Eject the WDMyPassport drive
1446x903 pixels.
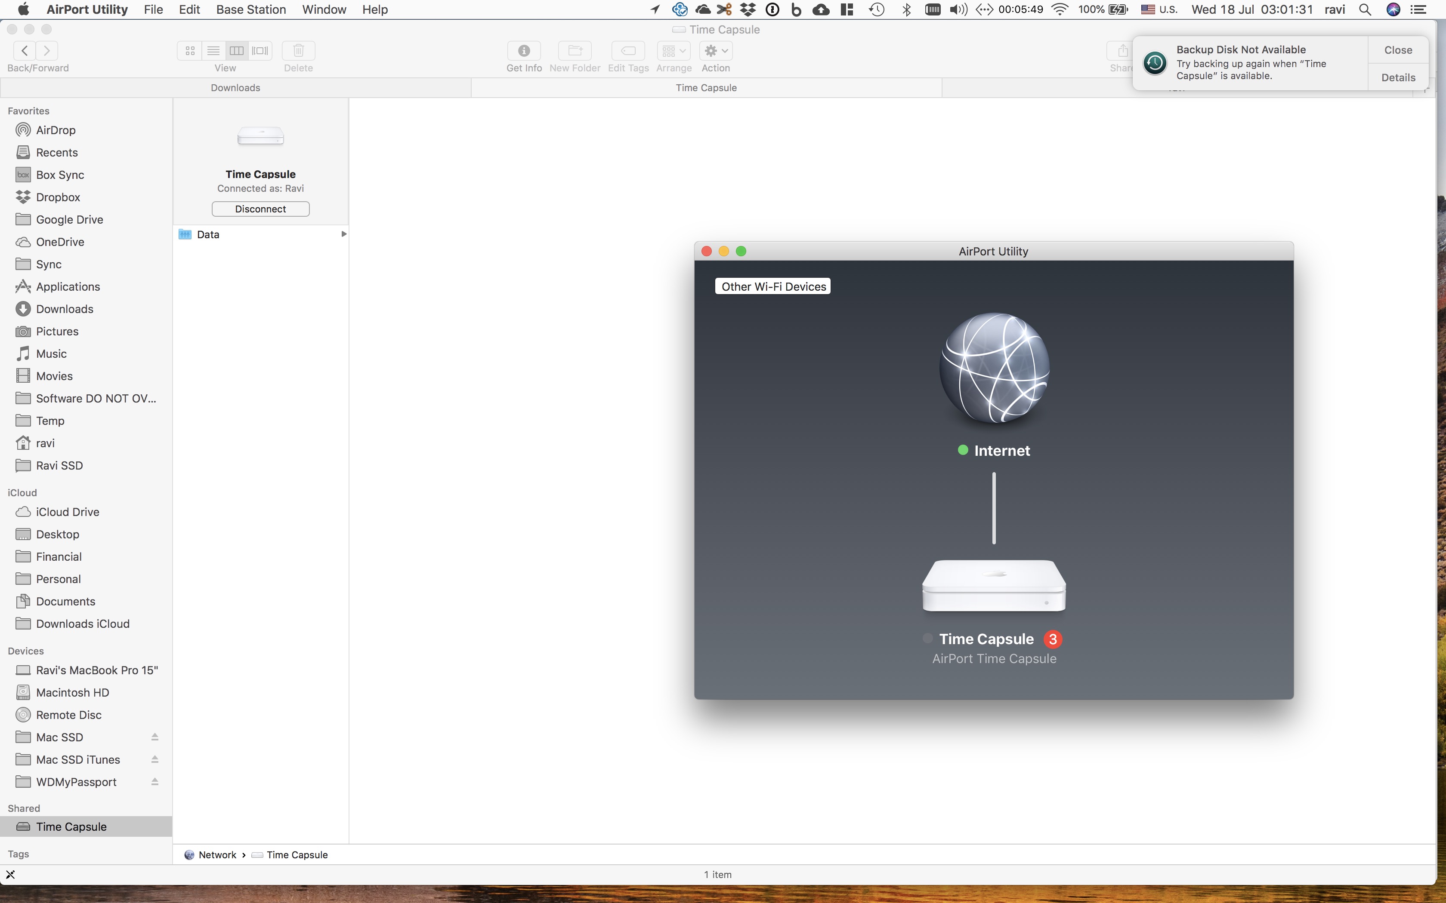click(x=155, y=782)
